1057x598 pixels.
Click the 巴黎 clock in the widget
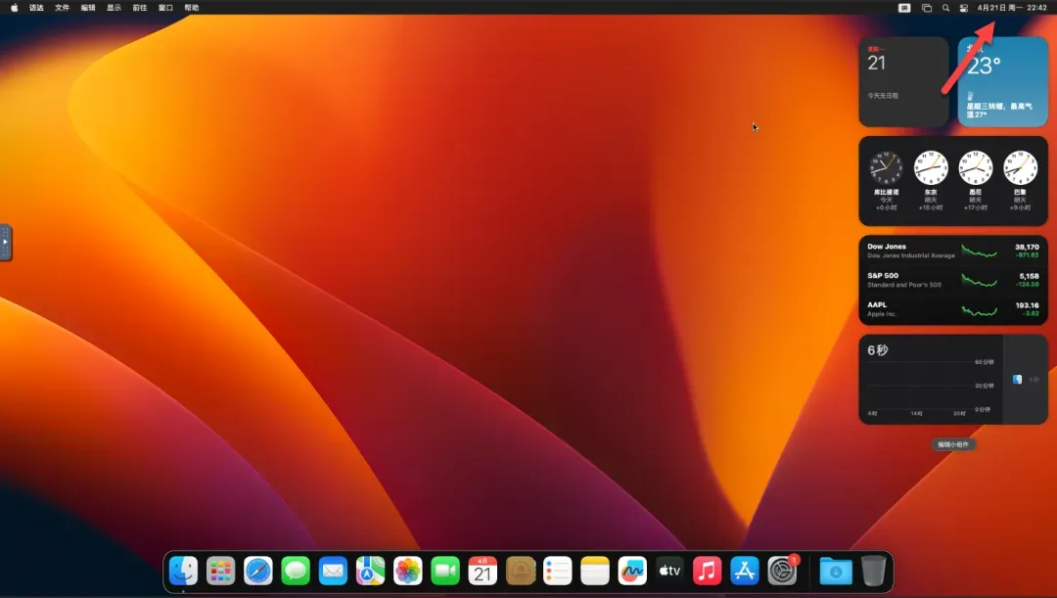click(x=1020, y=168)
